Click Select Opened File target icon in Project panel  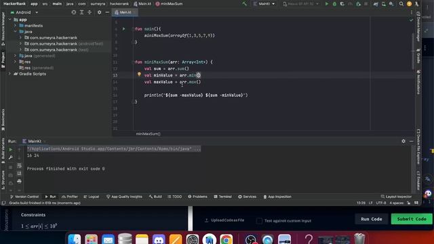[74, 12]
